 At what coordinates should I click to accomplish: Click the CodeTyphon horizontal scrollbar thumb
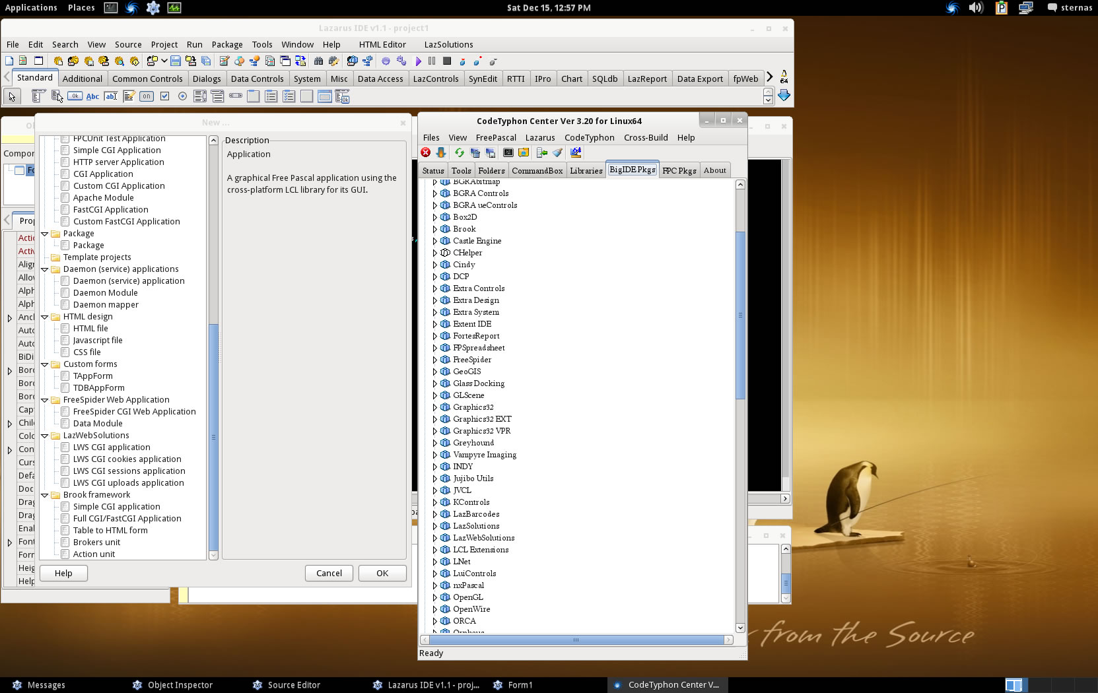tap(576, 640)
